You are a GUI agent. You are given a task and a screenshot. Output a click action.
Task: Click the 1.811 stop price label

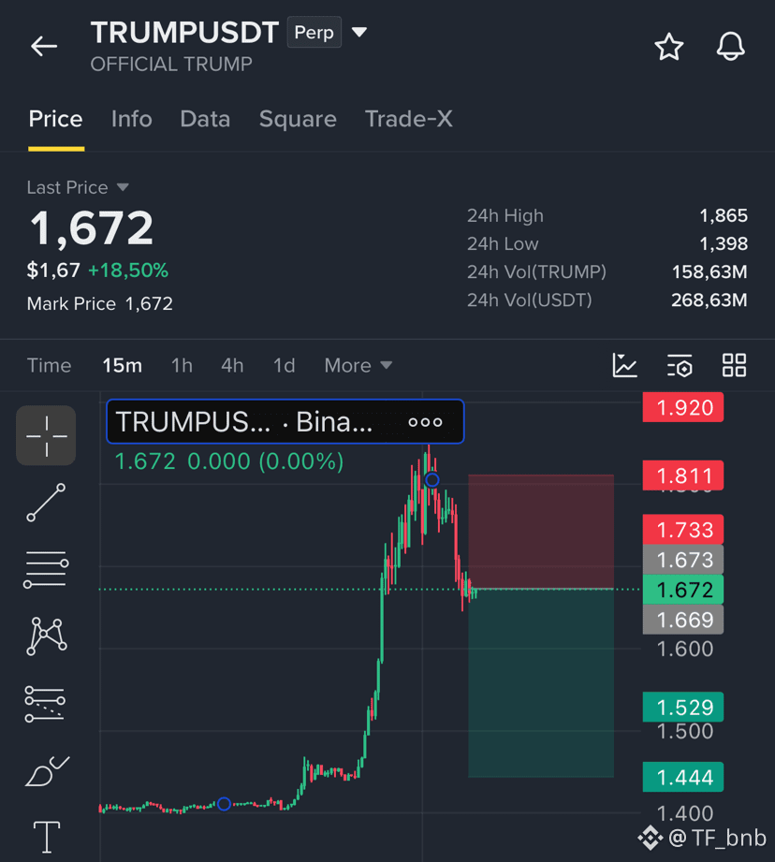683,475
